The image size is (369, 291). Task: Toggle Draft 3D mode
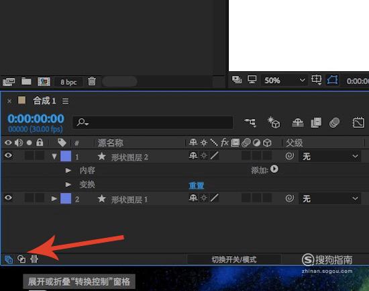[x=274, y=122]
